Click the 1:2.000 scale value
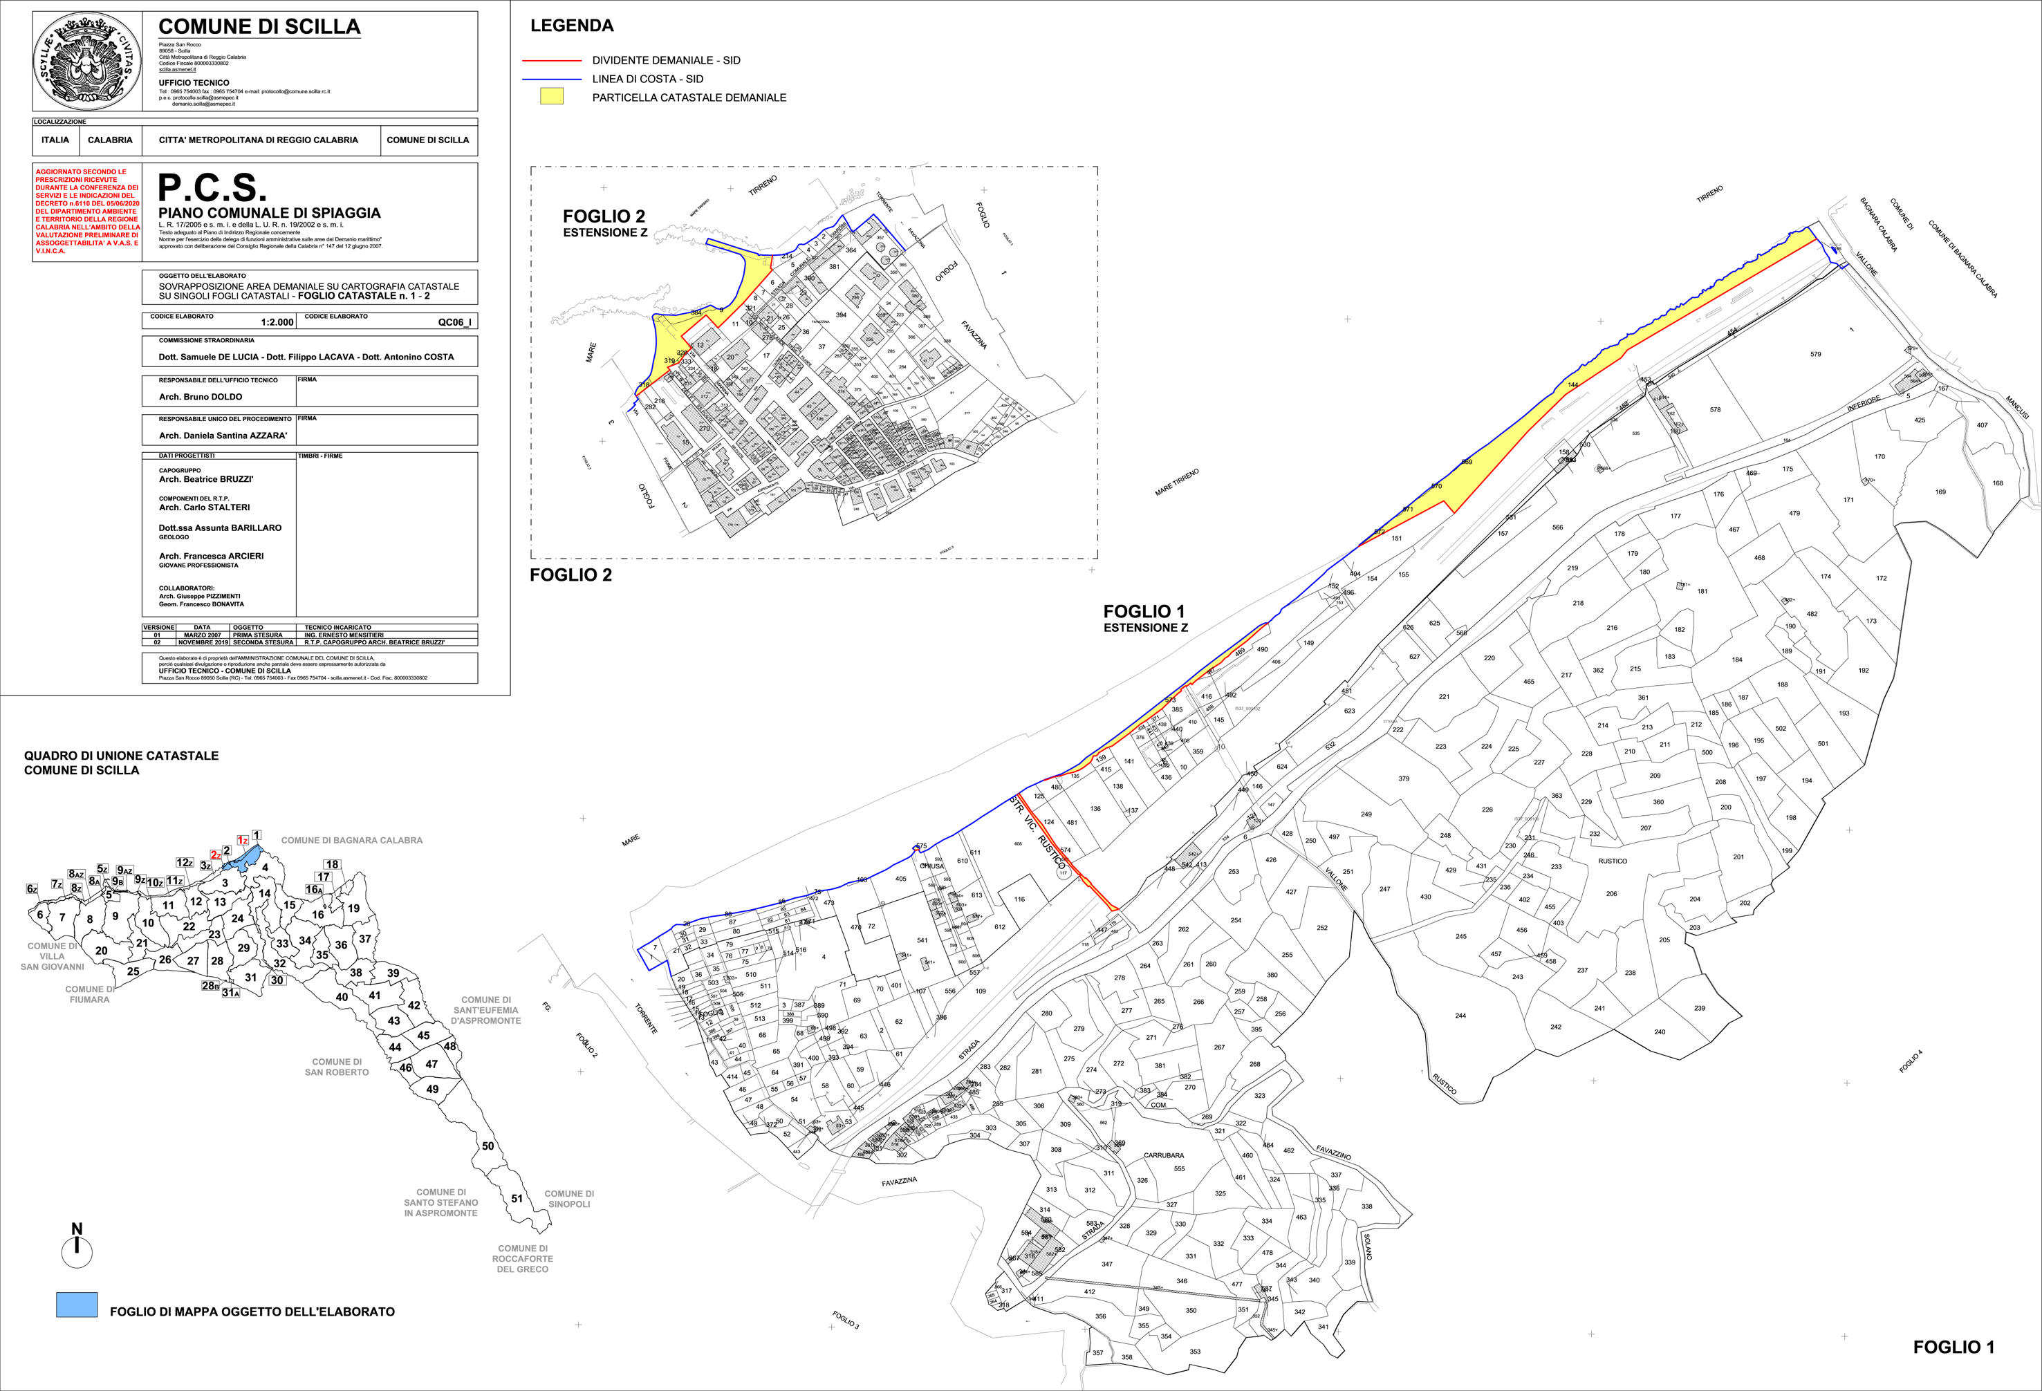 (x=278, y=322)
